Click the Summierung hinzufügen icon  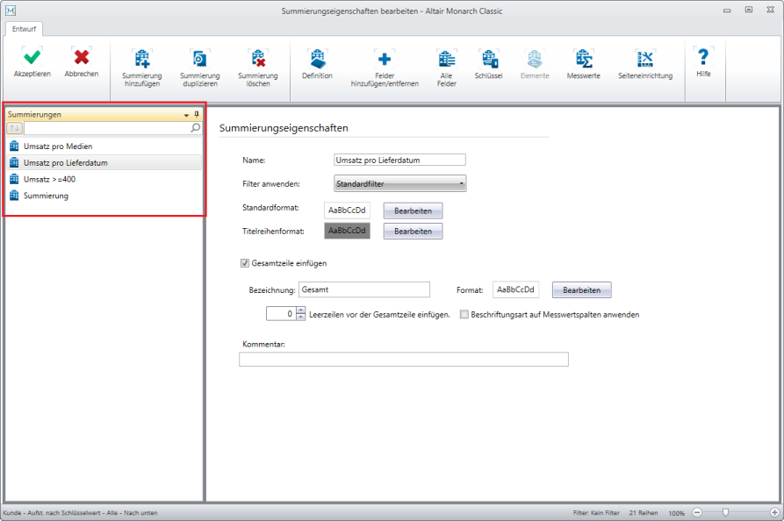coord(141,59)
